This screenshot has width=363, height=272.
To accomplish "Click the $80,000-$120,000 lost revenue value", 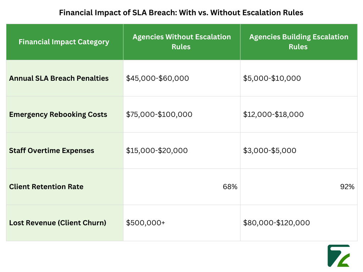I will point(277,223).
